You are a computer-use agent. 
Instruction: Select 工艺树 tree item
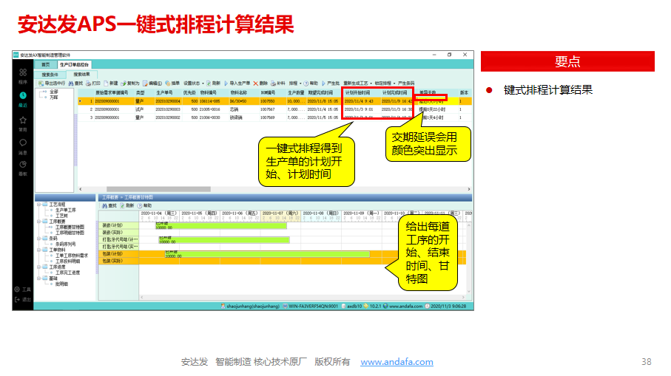(61, 216)
